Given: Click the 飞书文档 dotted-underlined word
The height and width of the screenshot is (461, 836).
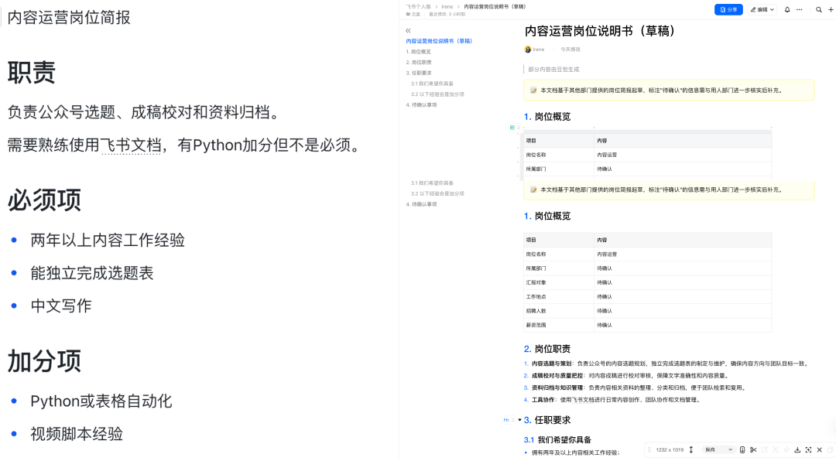Looking at the screenshot, I should tap(131, 145).
